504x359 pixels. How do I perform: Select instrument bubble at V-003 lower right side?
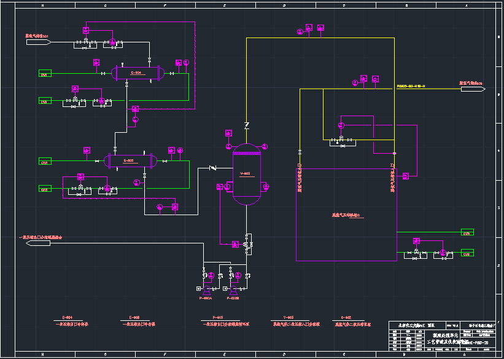point(266,186)
